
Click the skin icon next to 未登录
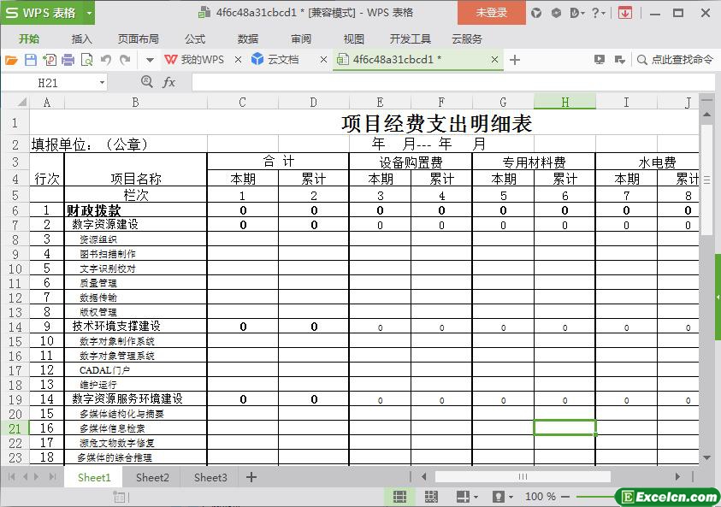coord(536,13)
